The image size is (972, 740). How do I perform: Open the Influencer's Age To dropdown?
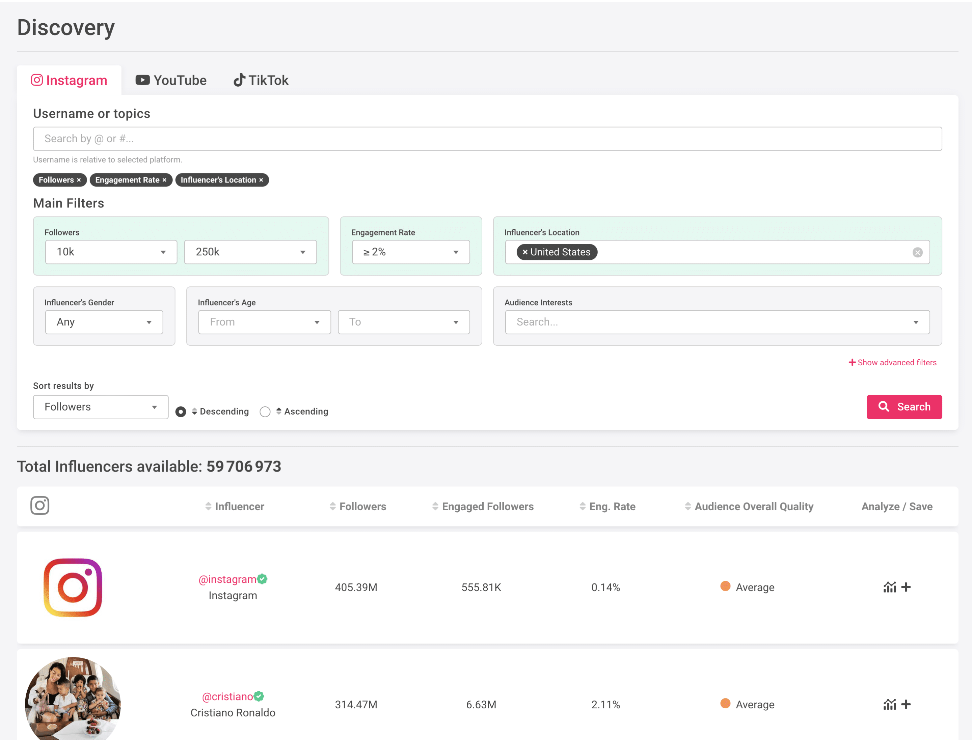pos(404,322)
